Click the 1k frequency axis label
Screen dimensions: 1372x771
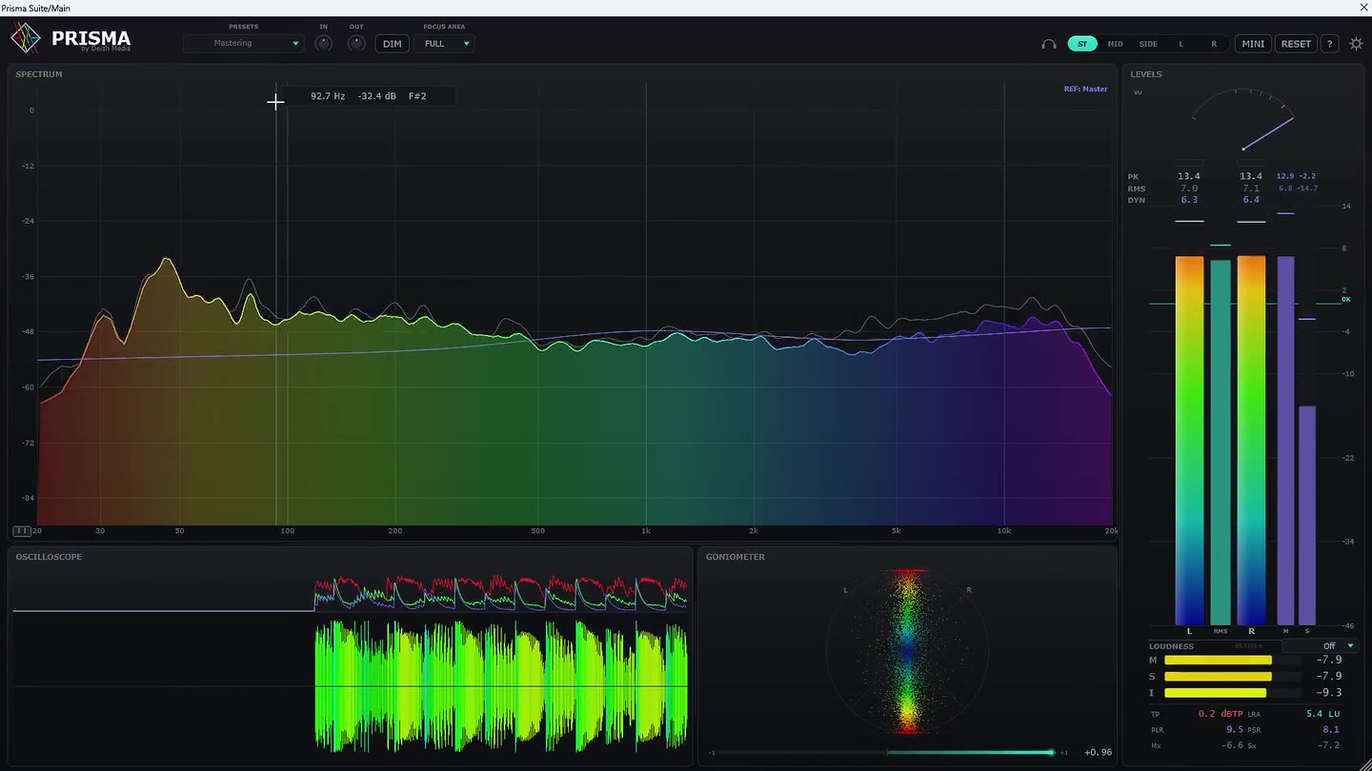[646, 531]
